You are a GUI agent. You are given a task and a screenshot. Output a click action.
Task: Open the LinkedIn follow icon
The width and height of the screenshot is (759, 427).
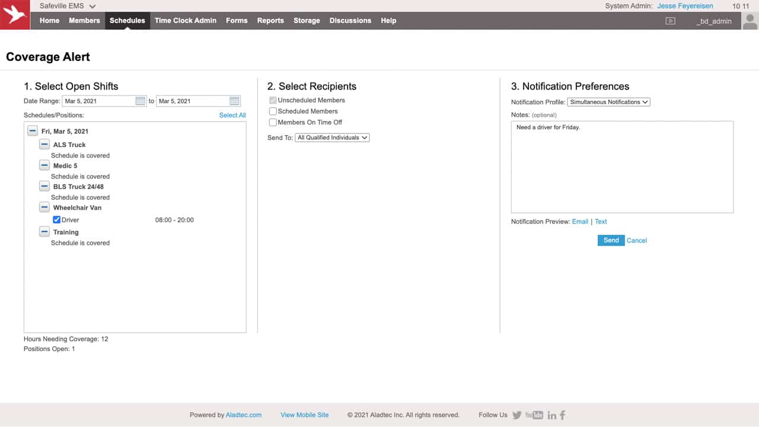click(551, 415)
